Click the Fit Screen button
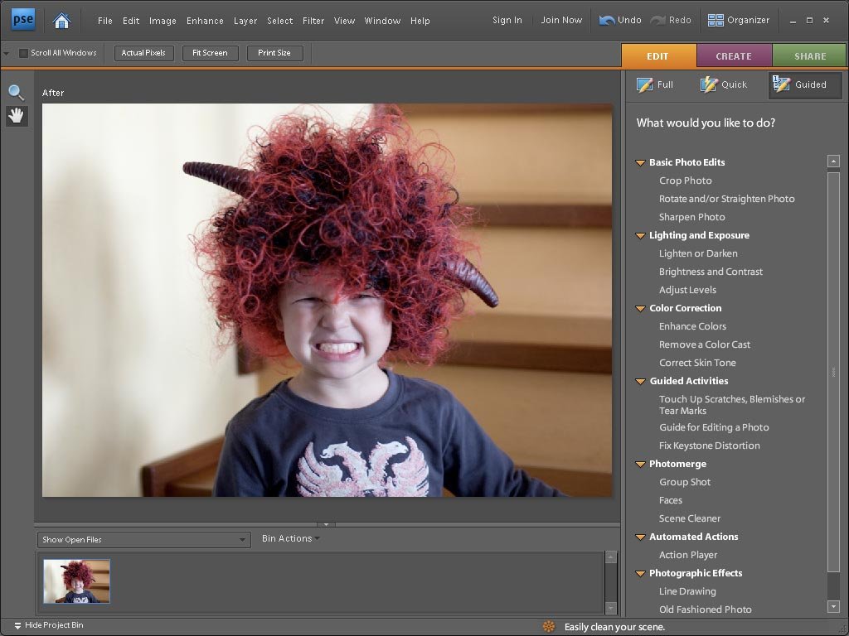Viewport: 849px width, 636px height. point(210,53)
